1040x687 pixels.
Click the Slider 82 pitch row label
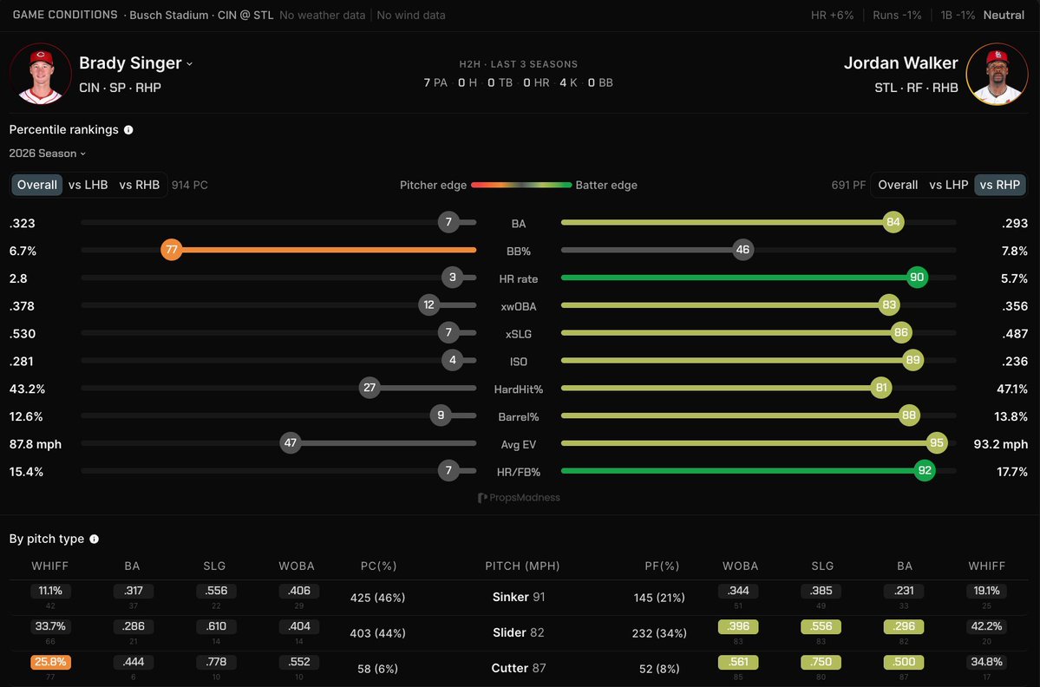[x=519, y=632]
